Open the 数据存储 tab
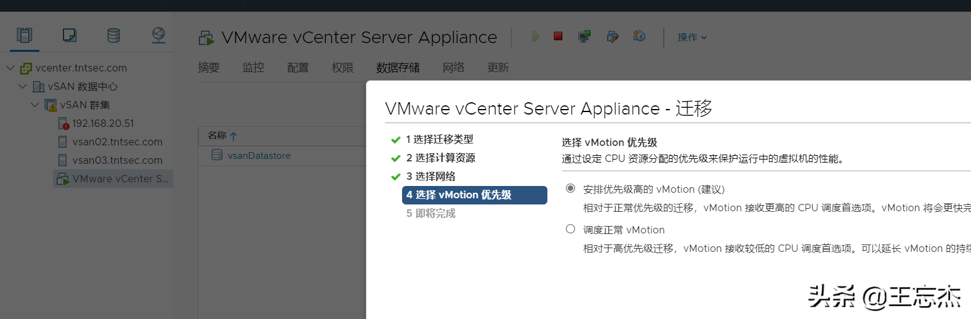This screenshot has width=971, height=319. [398, 67]
